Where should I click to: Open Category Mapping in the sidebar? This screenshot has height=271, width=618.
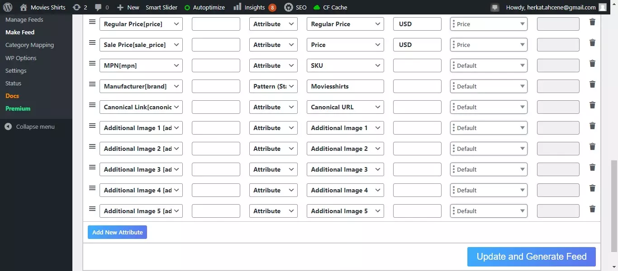29,45
